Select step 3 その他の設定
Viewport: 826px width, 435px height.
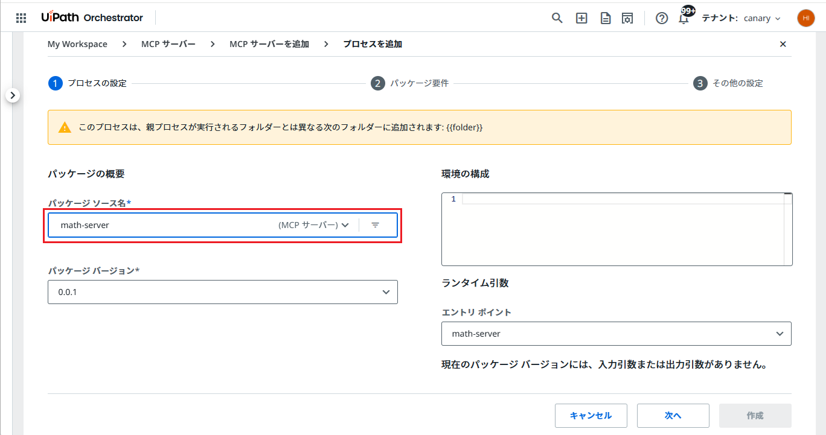[728, 83]
